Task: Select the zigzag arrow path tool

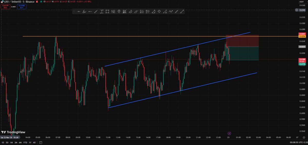Action: [x=171, y=12]
